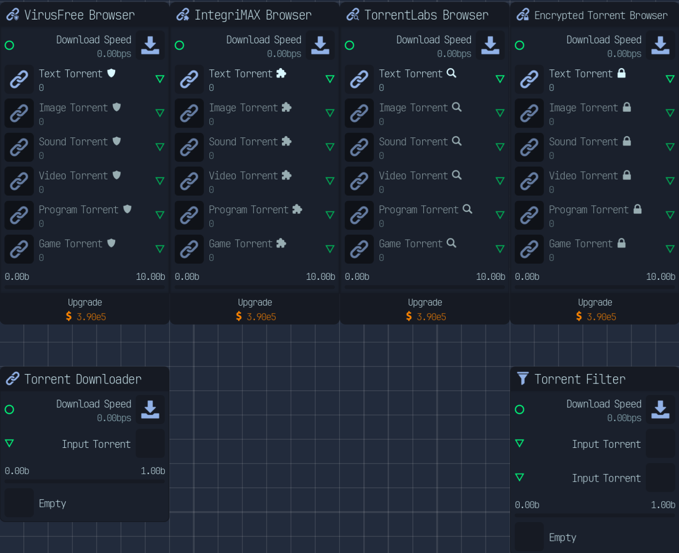The width and height of the screenshot is (679, 553).
Task: Select the TorrentLabs Browser panel title
Action: pos(426,15)
